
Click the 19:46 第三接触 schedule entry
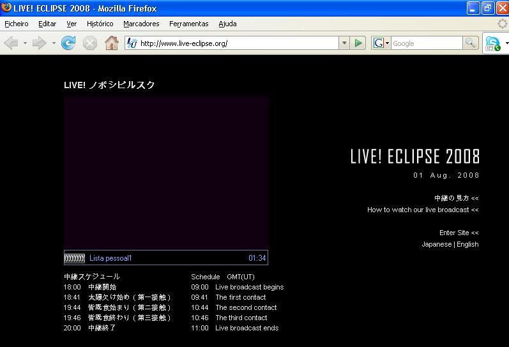(x=117, y=318)
